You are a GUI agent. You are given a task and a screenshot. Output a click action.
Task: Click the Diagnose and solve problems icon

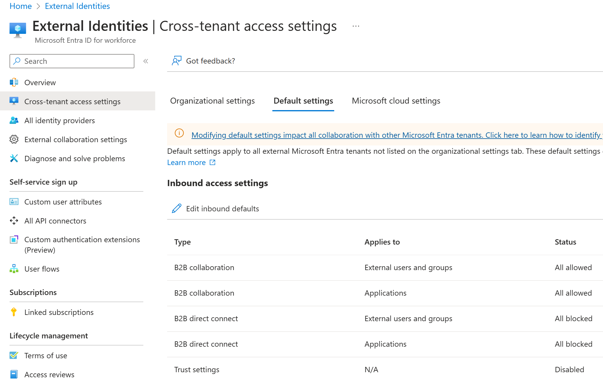coord(13,158)
